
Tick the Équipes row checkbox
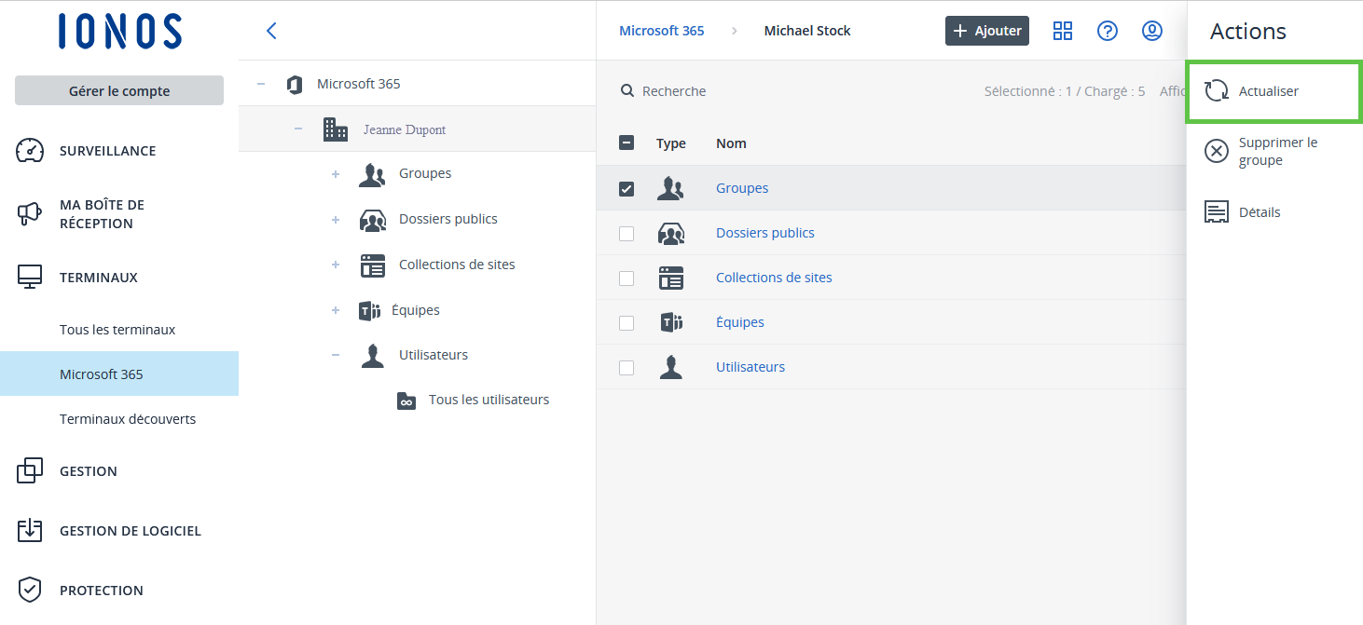pyautogui.click(x=626, y=323)
